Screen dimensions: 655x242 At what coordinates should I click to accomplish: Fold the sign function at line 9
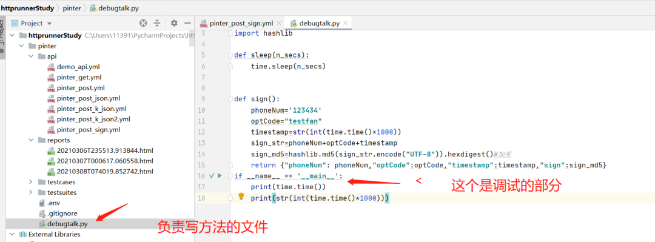click(230, 99)
